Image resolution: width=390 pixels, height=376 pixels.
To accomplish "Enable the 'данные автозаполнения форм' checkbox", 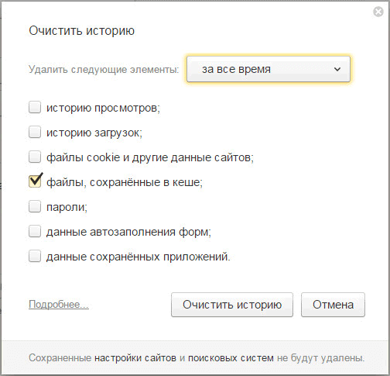I will (x=35, y=231).
